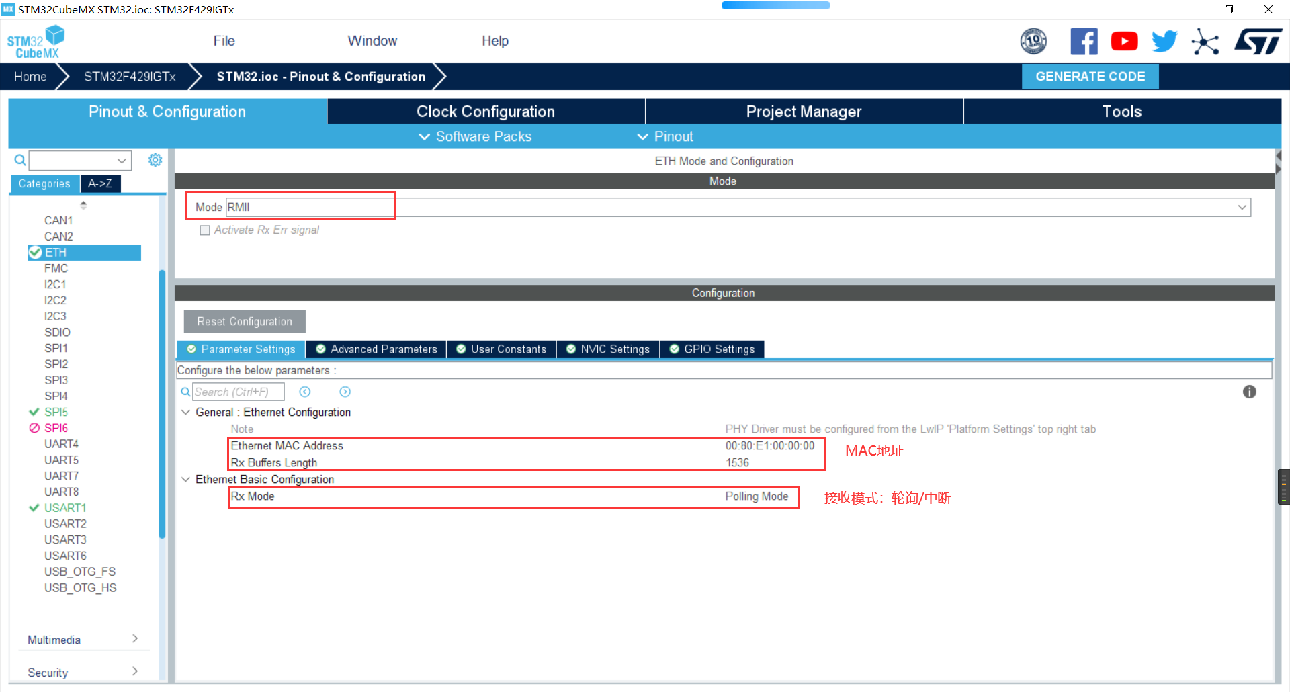Open the 10-year anniversary badge icon
1290x692 pixels.
point(1033,42)
